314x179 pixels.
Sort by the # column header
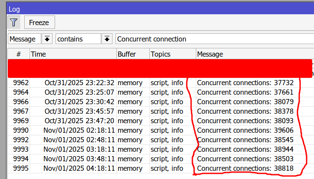19,54
